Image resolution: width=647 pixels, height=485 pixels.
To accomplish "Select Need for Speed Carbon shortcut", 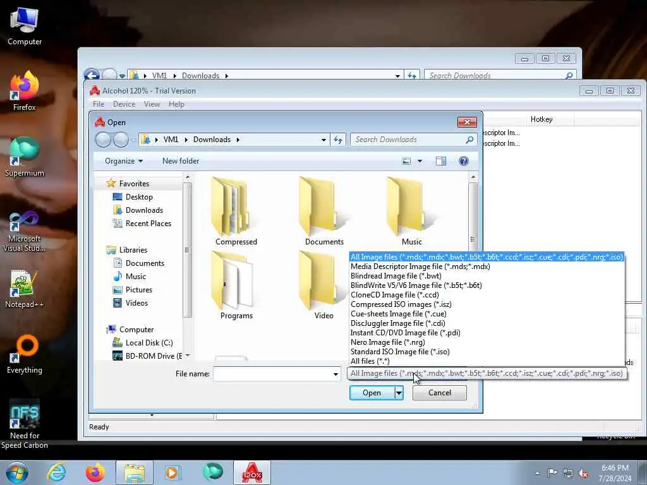I will tap(25, 424).
